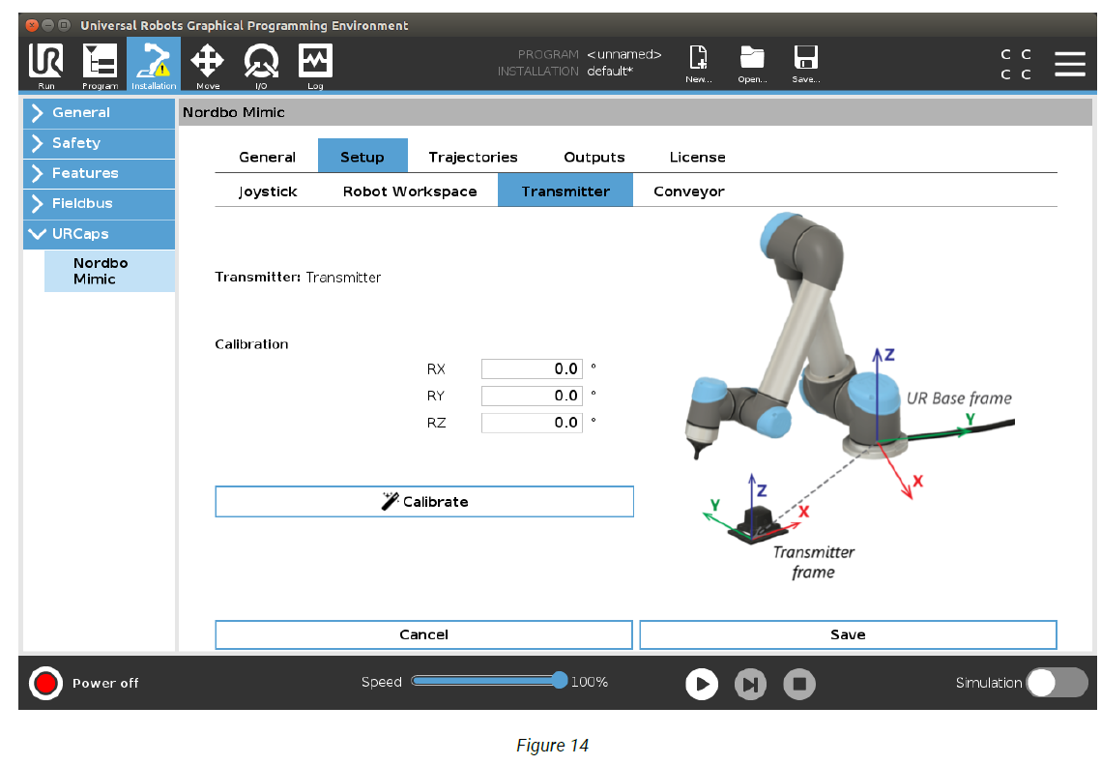Open the I/O screen

pos(261,65)
